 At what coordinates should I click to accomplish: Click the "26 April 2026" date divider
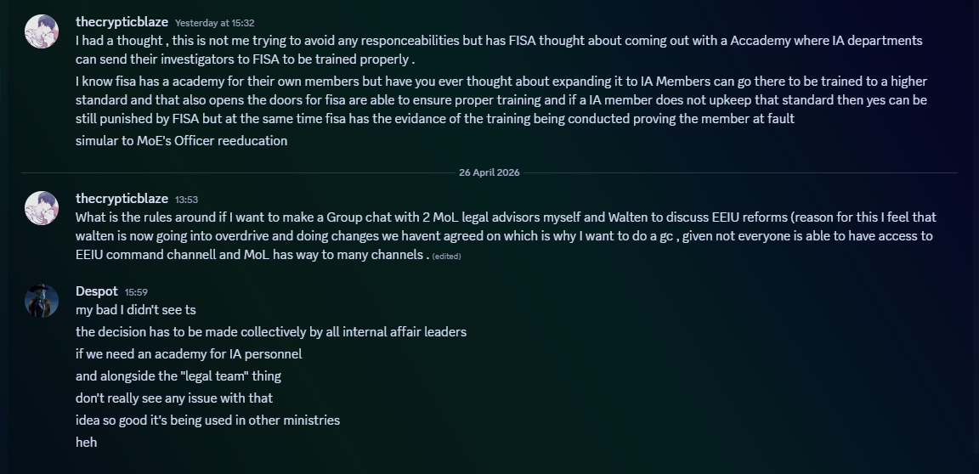click(x=489, y=172)
